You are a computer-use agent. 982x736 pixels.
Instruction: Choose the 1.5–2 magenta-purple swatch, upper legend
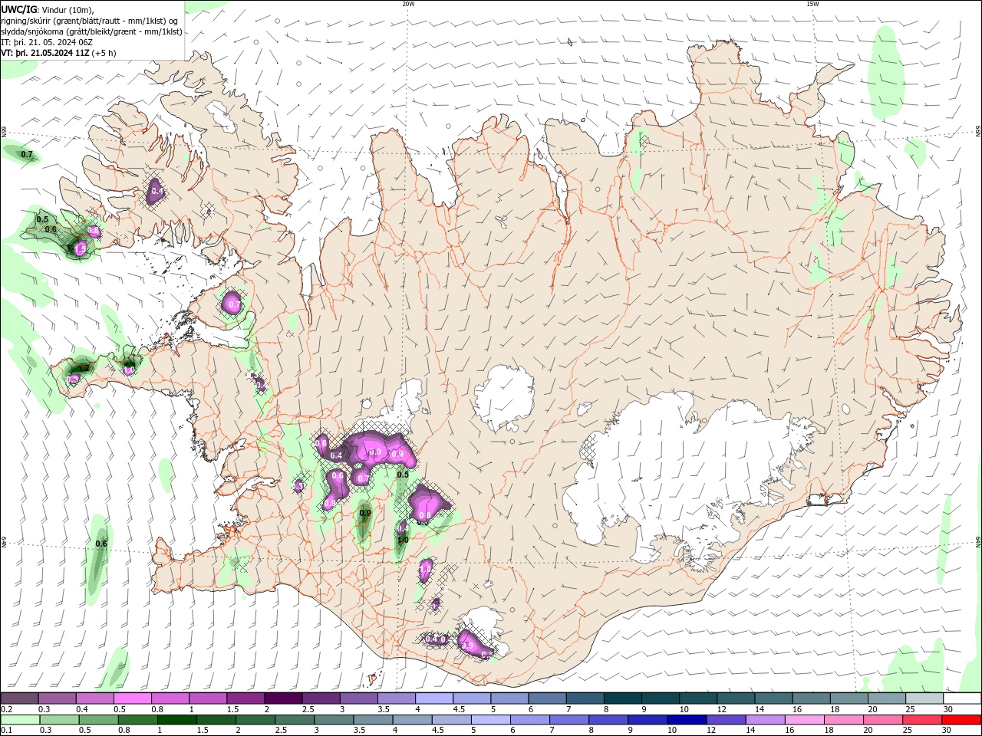(245, 698)
